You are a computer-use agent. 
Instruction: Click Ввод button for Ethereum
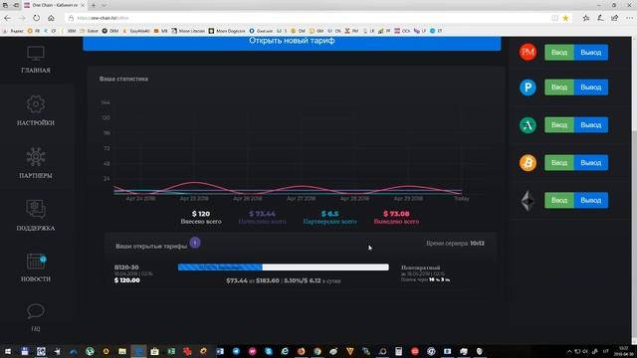point(559,201)
